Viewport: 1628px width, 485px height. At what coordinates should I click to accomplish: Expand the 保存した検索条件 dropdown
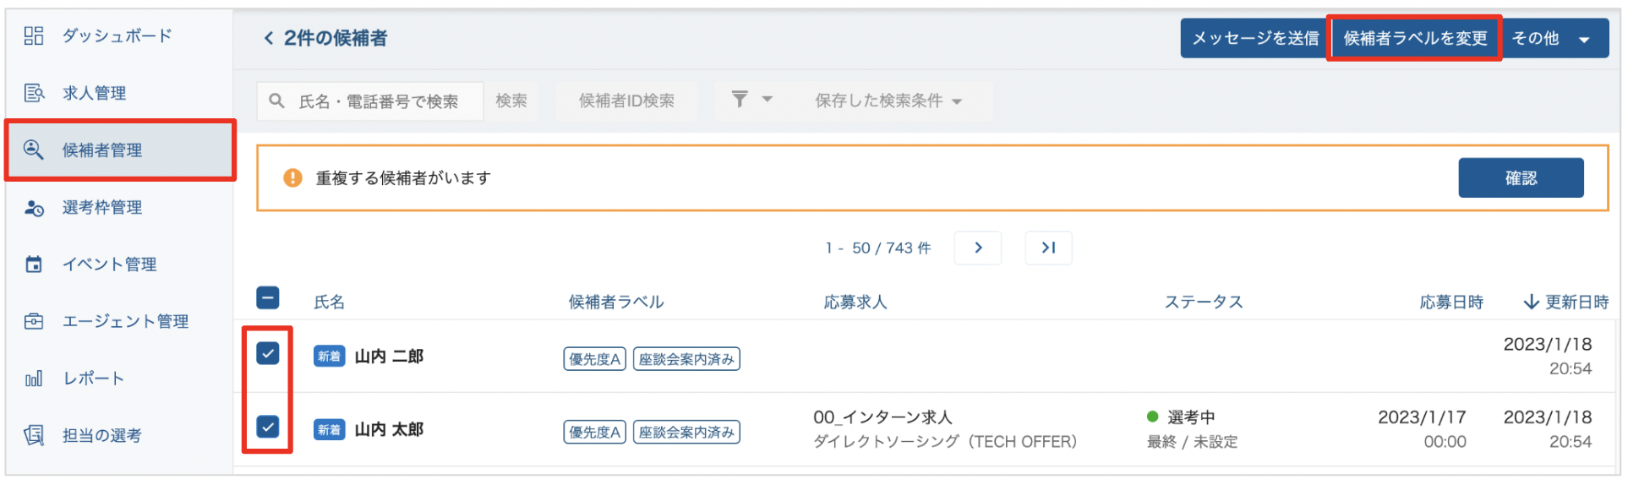pos(888,101)
